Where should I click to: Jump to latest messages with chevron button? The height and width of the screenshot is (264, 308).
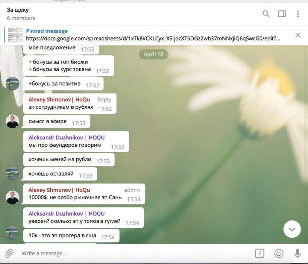tap(292, 229)
